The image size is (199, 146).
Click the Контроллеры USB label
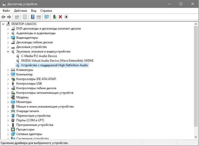[x=29, y=84]
